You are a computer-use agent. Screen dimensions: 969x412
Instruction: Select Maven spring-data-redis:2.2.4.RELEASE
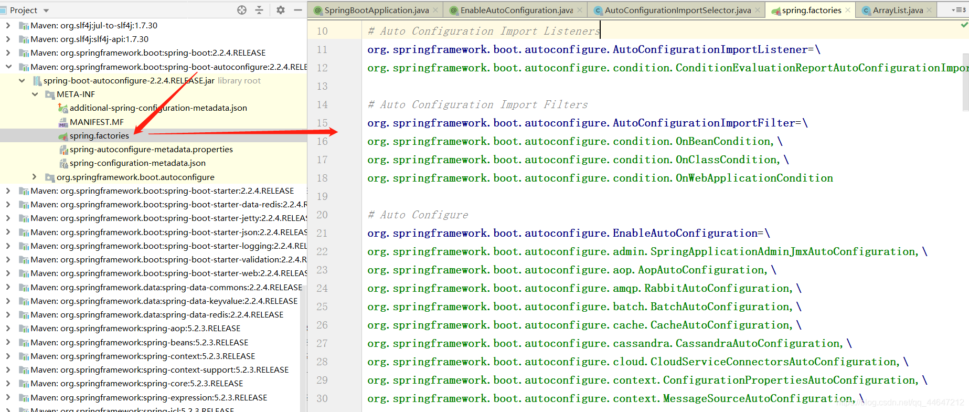pos(157,314)
